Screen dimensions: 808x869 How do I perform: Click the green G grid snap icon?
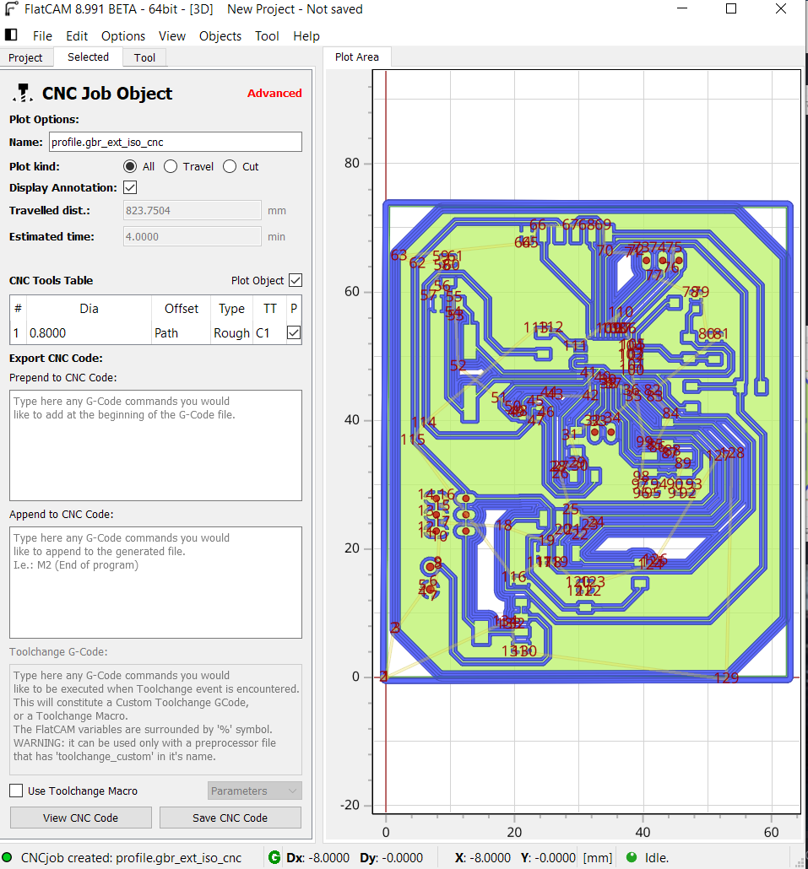tap(274, 857)
